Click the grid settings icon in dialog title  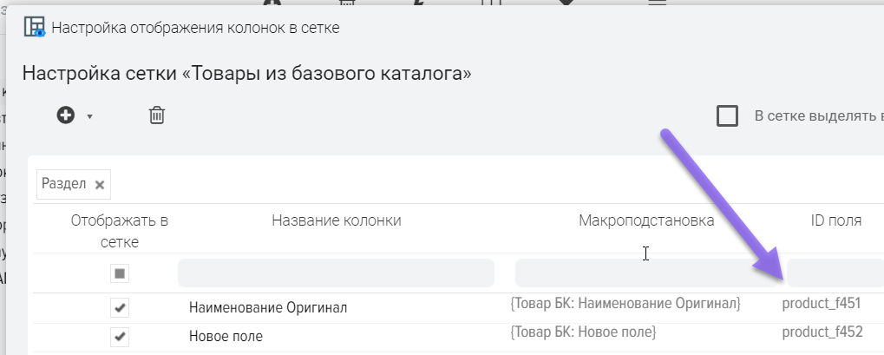coord(34,27)
